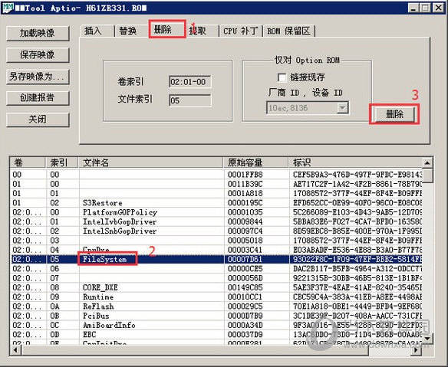Click size value 0000056D
Image resolution: width=448 pixels, height=367 pixels.
tap(245, 278)
